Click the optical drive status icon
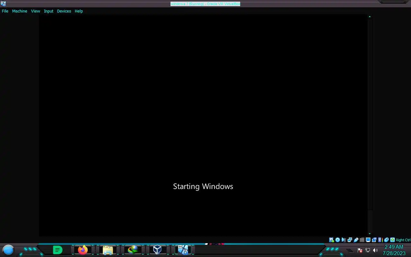The image size is (411, 257). click(x=337, y=240)
